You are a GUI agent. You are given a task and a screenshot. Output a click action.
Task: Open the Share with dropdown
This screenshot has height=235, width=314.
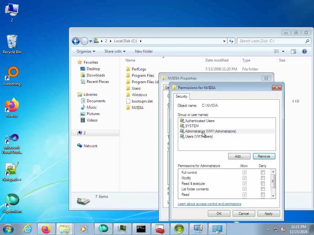point(115,51)
